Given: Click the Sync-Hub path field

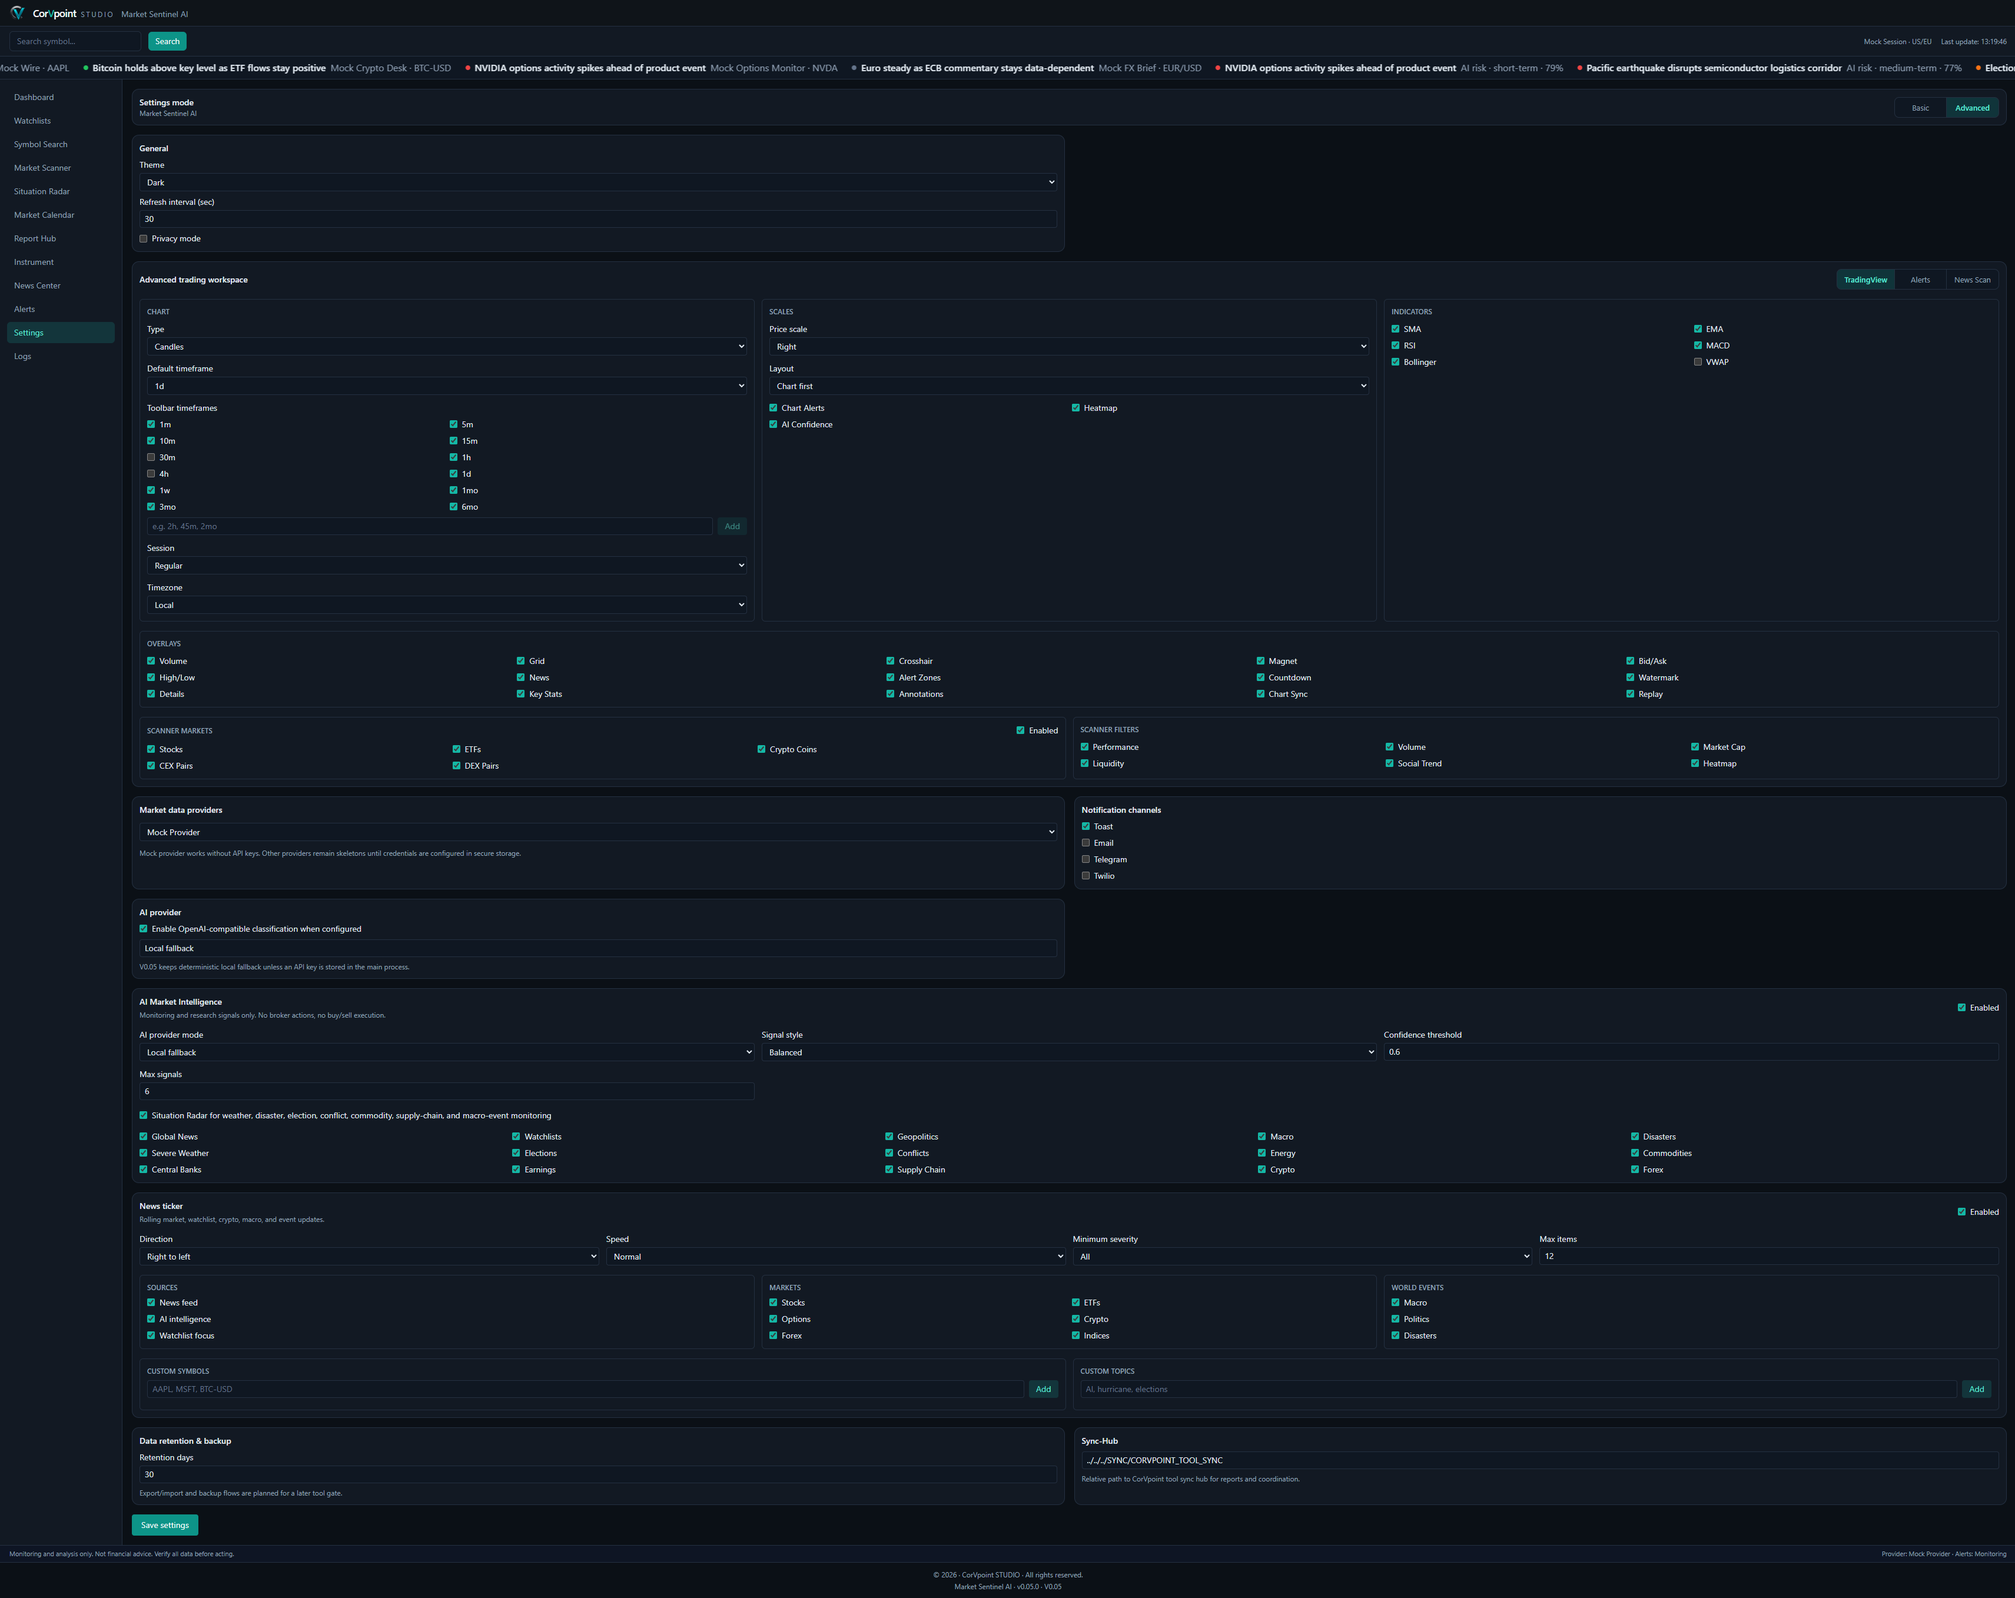Looking at the screenshot, I should 1539,1460.
